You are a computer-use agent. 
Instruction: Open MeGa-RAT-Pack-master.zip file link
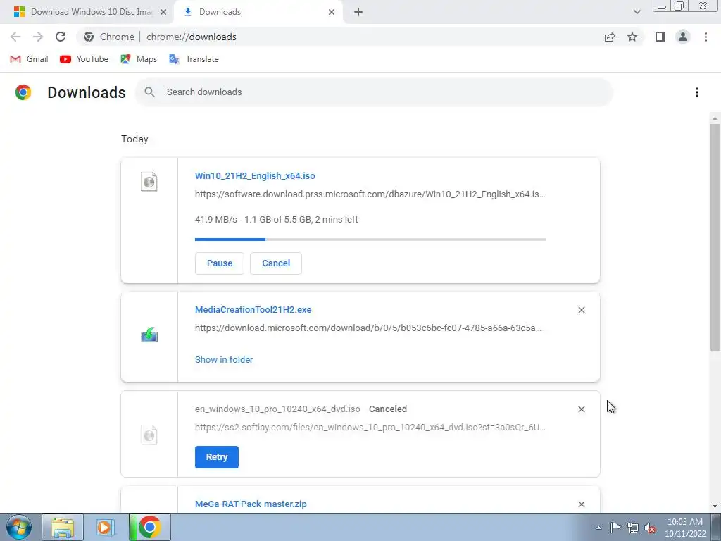tap(251, 504)
